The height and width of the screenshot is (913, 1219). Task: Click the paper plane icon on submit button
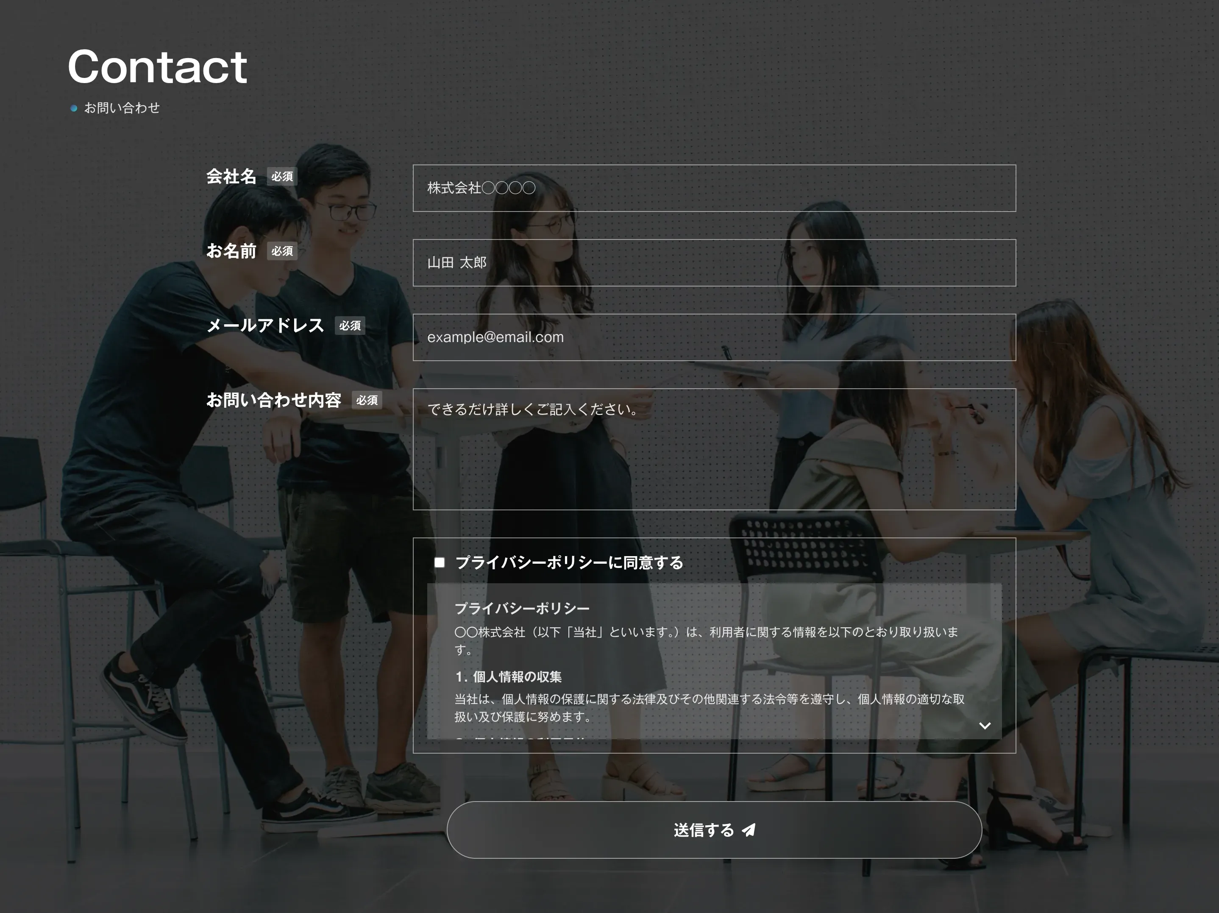pos(749,830)
